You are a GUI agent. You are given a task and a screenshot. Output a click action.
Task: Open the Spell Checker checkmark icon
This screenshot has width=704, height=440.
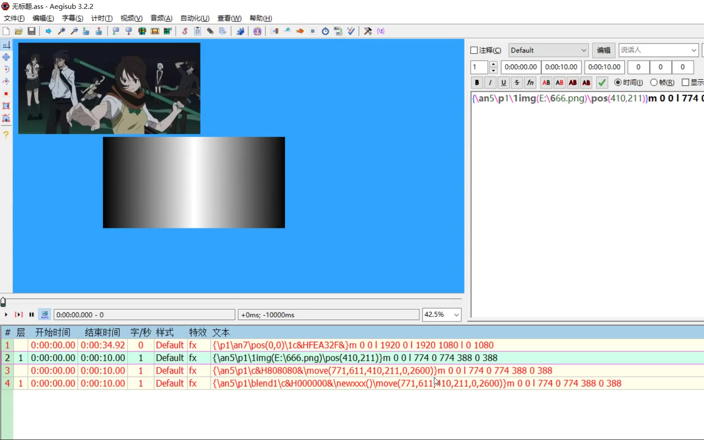coord(351,31)
